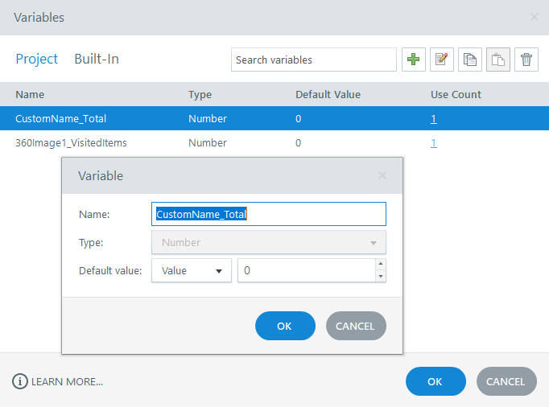Open the Default value 'Value' dropdown
Image resolution: width=549 pixels, height=407 pixels.
pyautogui.click(x=192, y=271)
